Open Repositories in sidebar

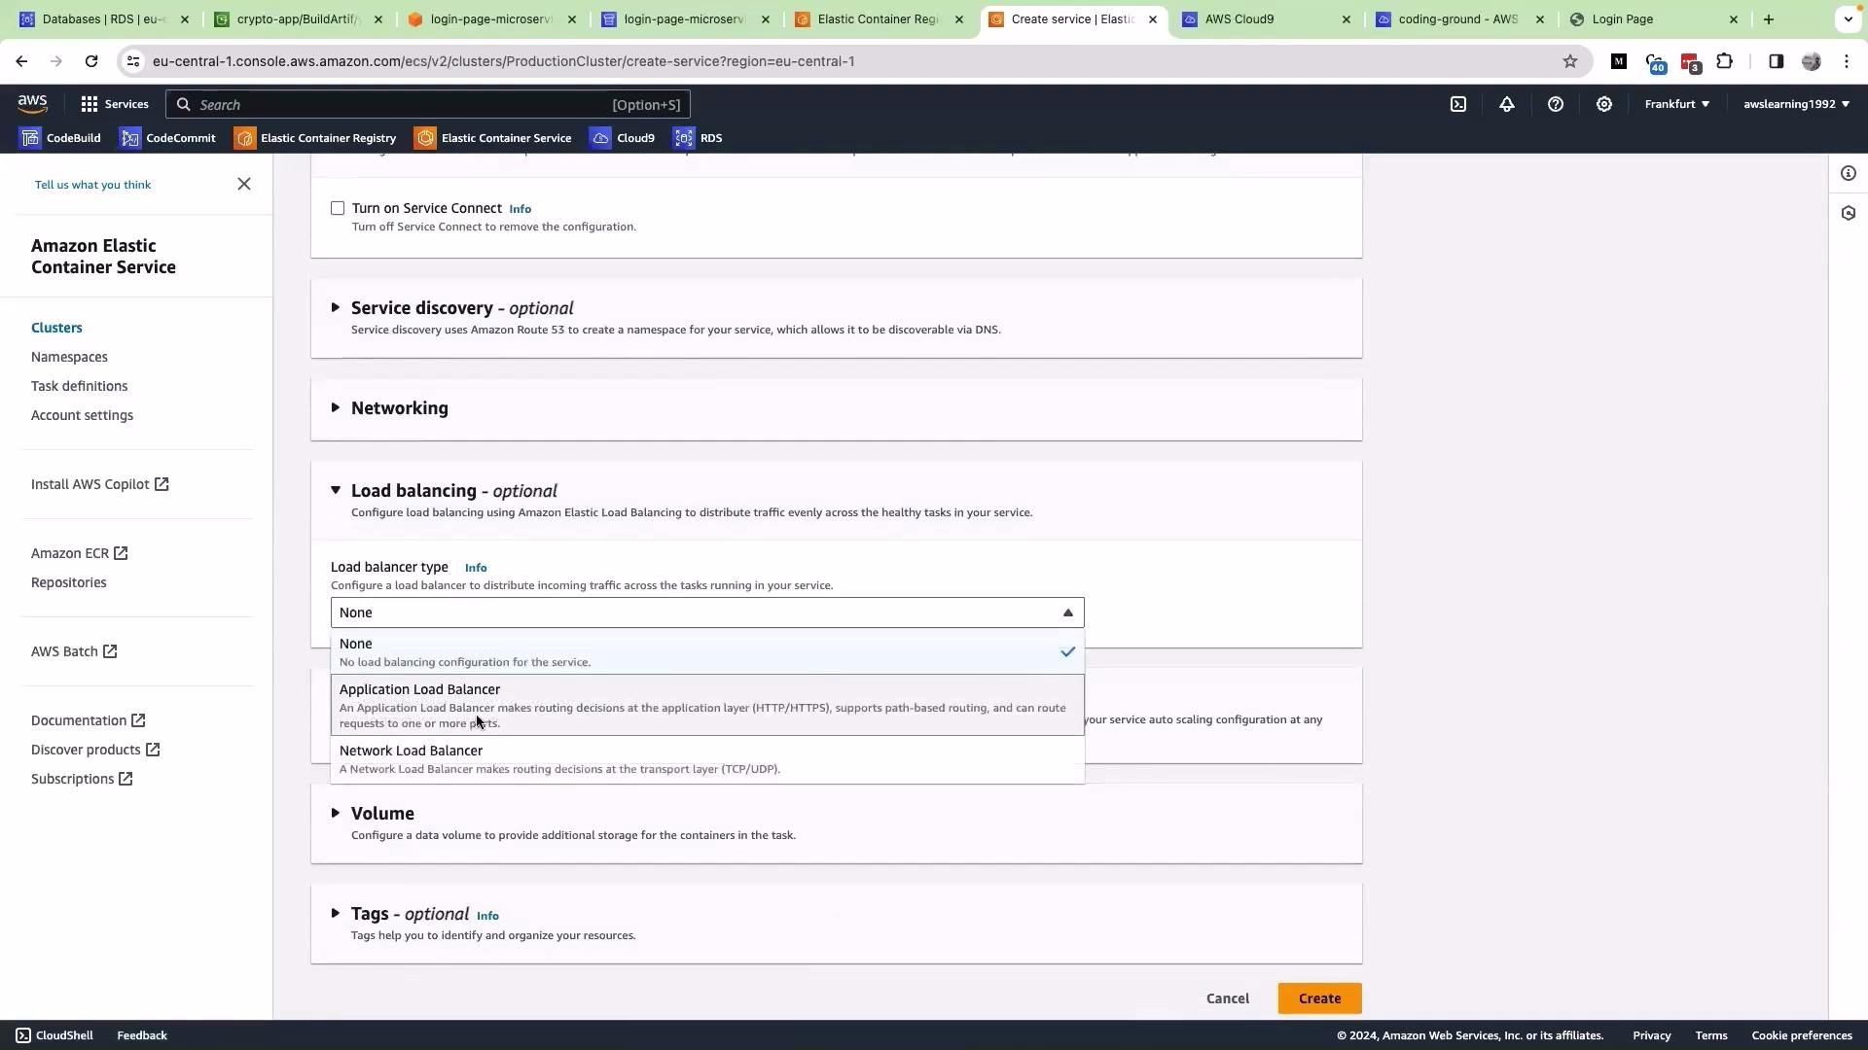(68, 582)
